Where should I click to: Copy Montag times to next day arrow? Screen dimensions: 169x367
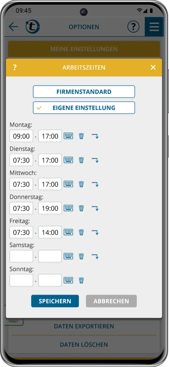(x=95, y=136)
